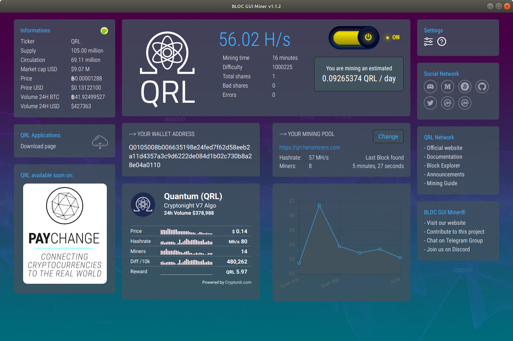
Task: Click the Difficulty value 1000225
Action: click(x=282, y=67)
